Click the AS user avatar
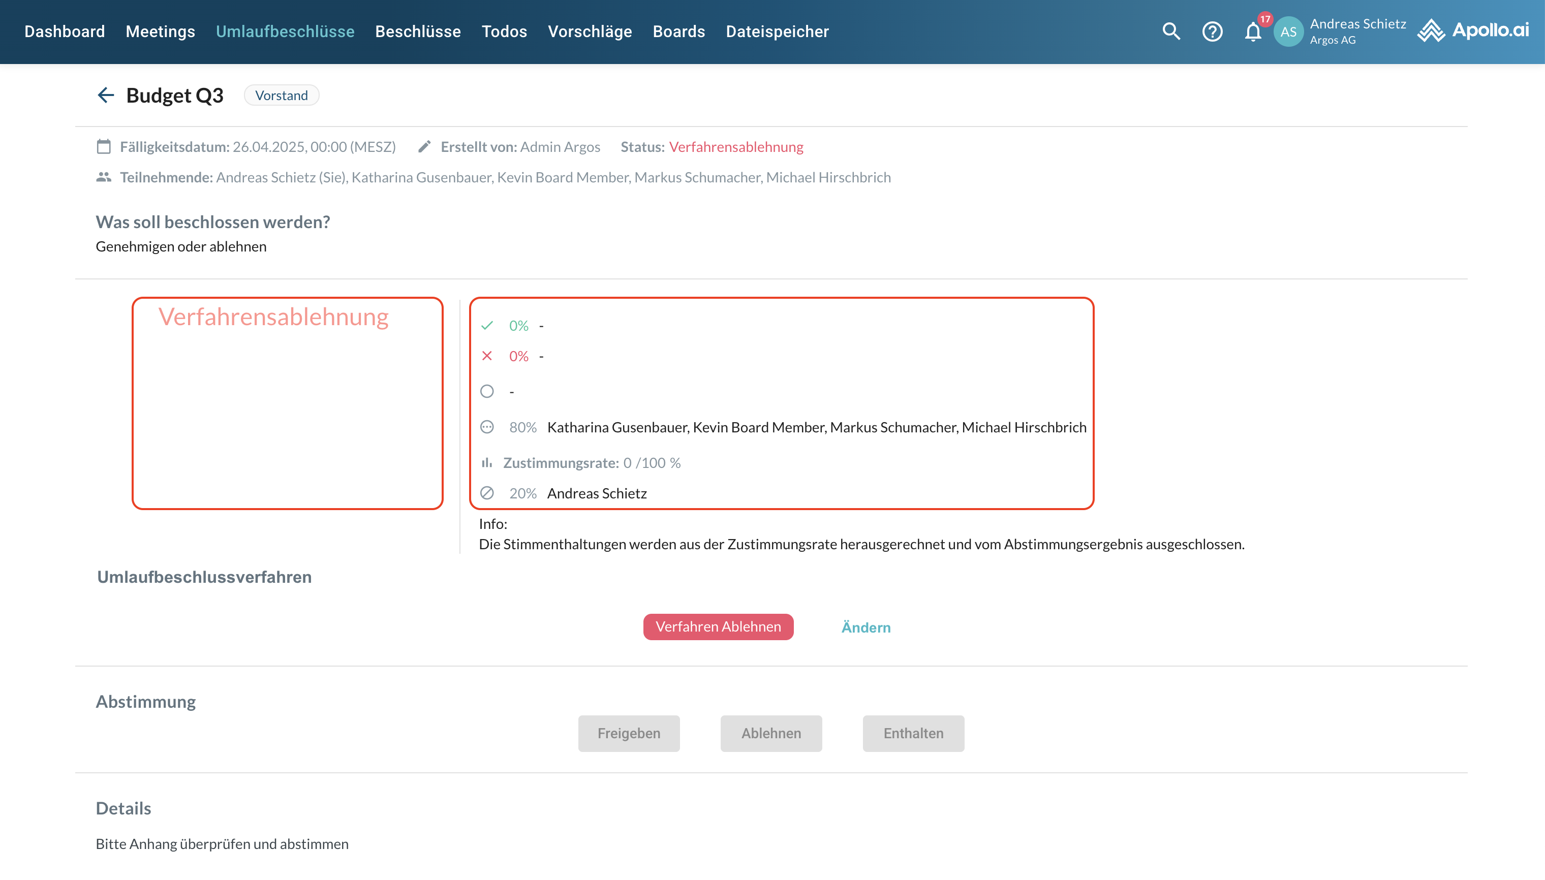The image size is (1545, 880). (1288, 32)
